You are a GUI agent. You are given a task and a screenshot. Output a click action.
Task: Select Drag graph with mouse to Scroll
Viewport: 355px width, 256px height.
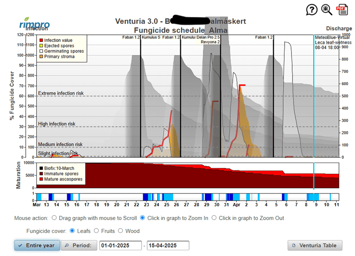[x=54, y=218]
